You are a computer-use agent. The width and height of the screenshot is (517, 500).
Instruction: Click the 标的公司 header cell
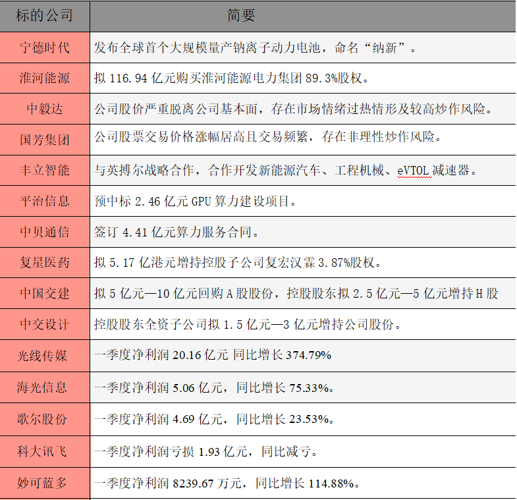tap(45, 16)
